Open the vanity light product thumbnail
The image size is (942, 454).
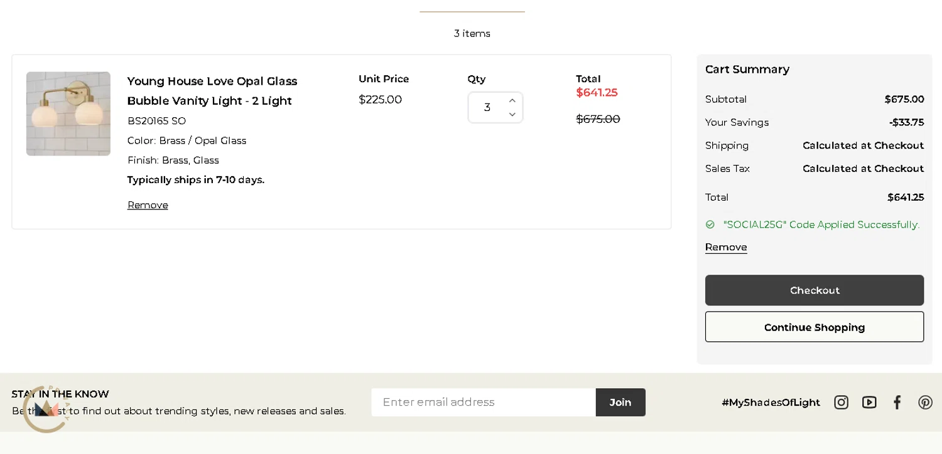[68, 113]
